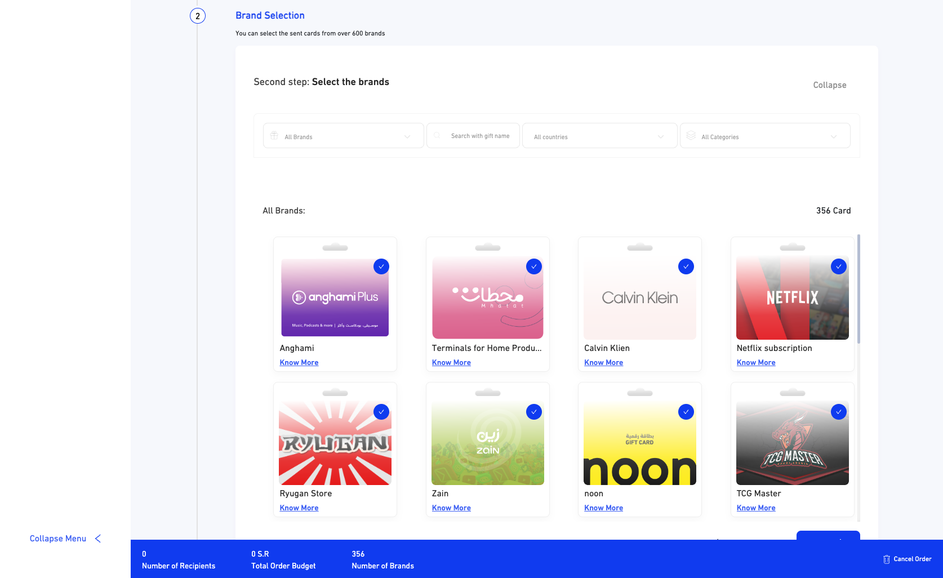Collapse the brand selection step
This screenshot has height=578, width=943.
click(x=830, y=85)
